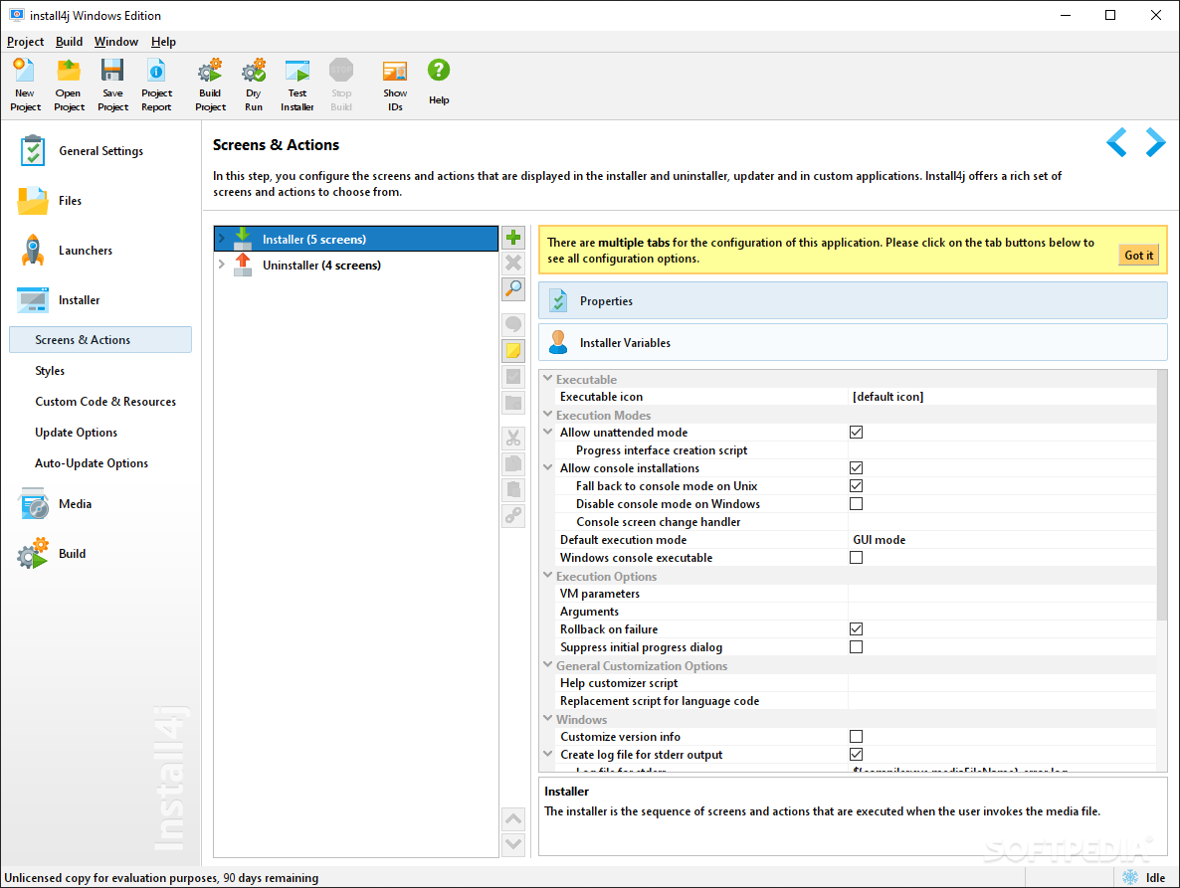Click the magnifier search icon
This screenshot has height=888, width=1180.
click(513, 288)
